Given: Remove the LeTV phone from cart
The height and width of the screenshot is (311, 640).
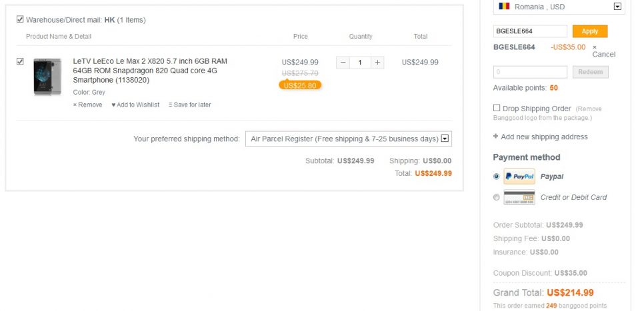Looking at the screenshot, I should point(88,105).
